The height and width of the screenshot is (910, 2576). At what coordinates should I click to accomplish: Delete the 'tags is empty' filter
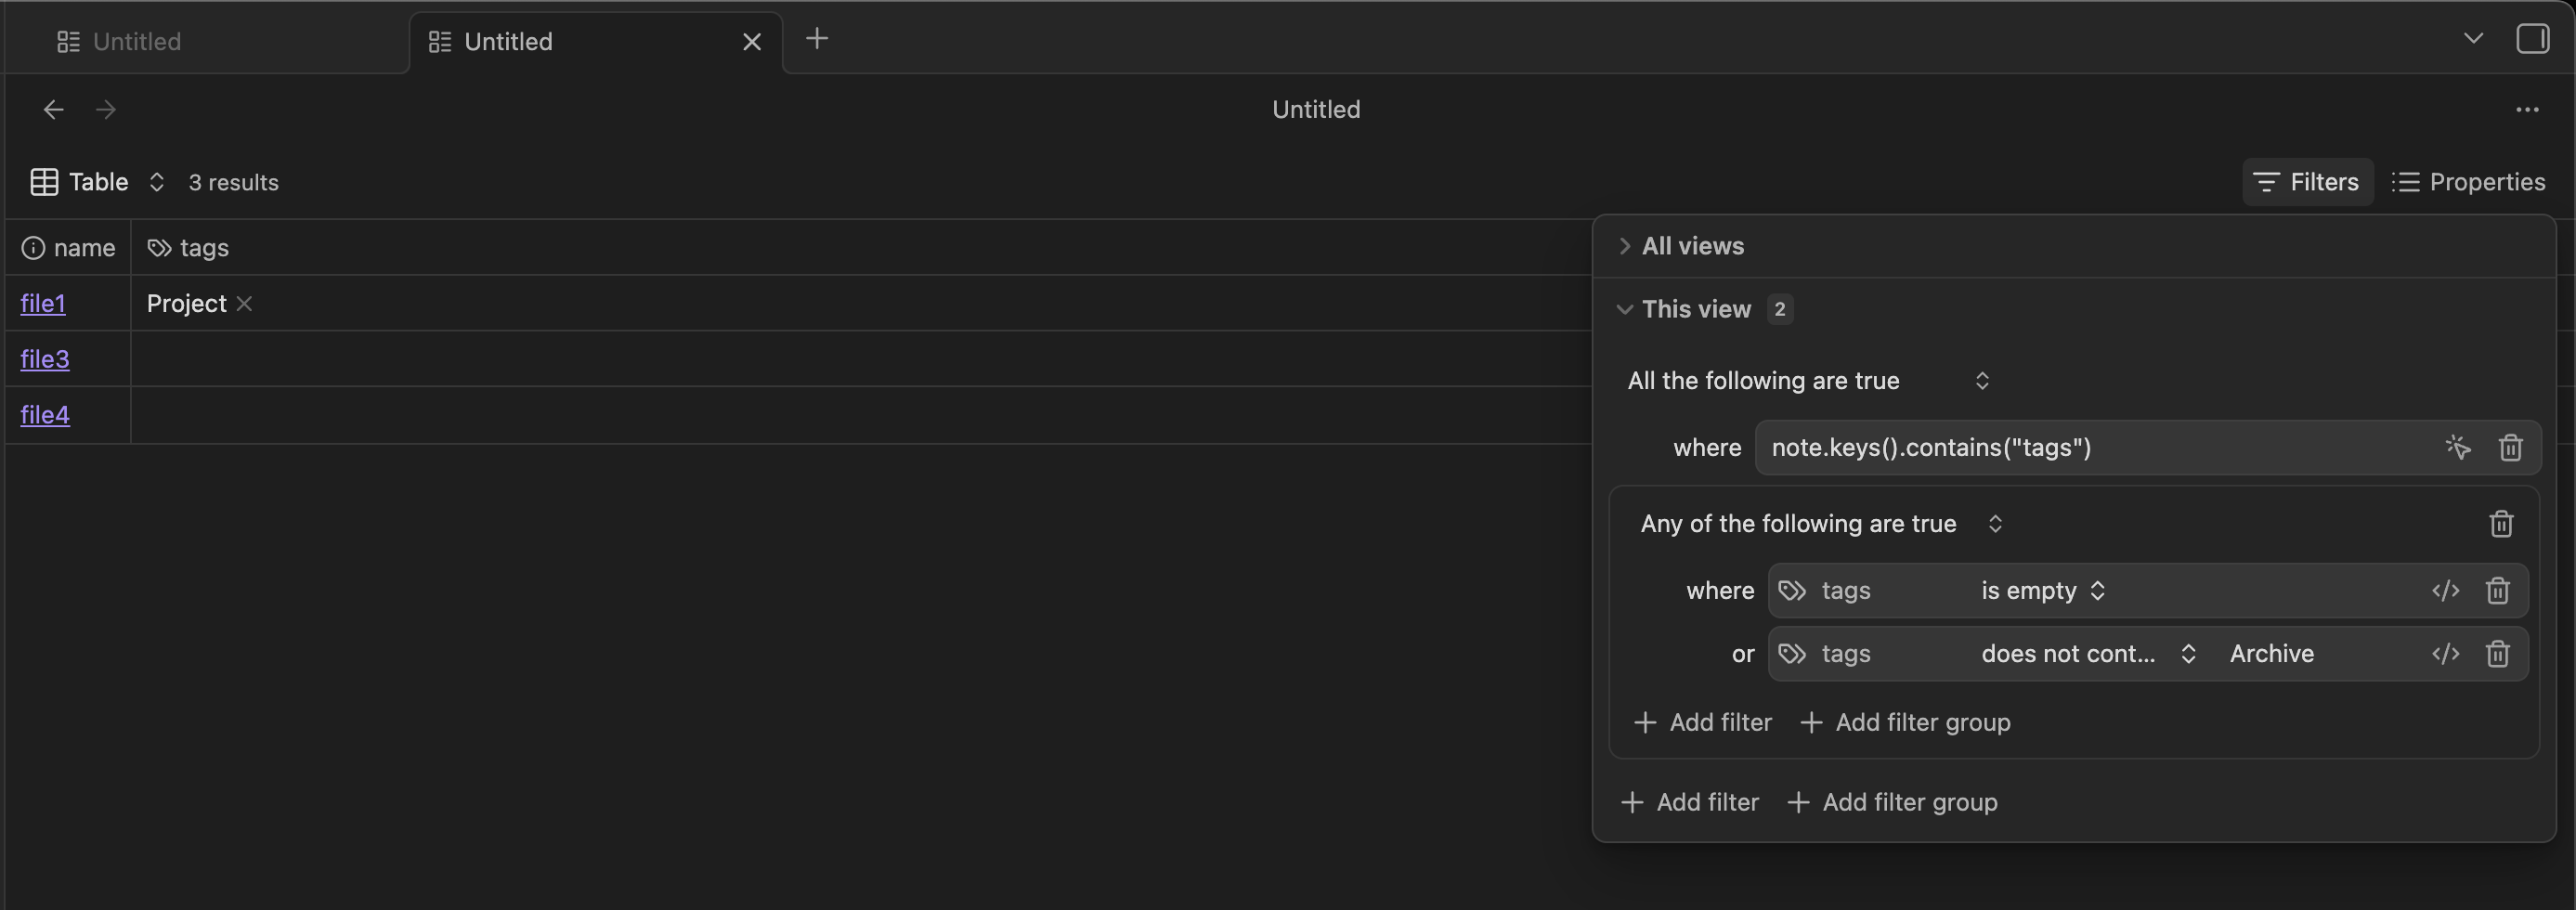[2497, 591]
